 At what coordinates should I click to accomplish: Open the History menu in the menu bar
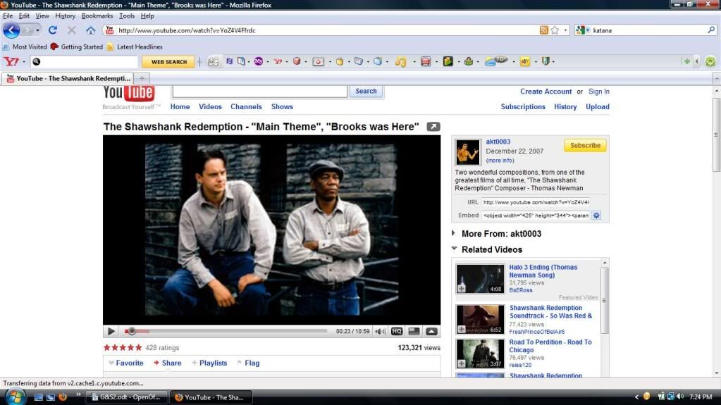(x=66, y=15)
